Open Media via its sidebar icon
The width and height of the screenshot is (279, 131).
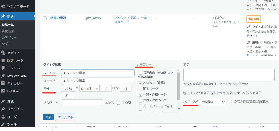pos(3,53)
